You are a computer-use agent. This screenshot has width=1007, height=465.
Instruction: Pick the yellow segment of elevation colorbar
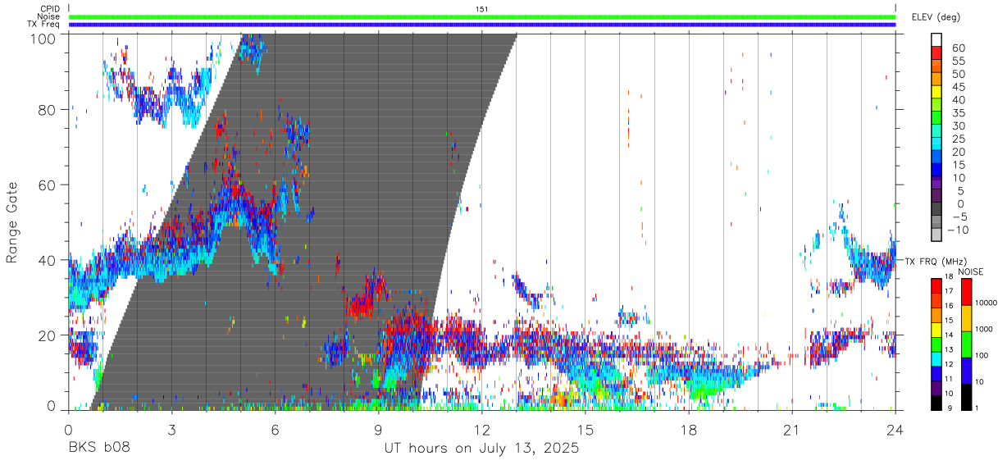936,91
